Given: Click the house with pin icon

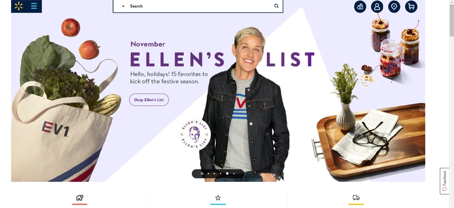Looking at the screenshot, I should 80,197.
